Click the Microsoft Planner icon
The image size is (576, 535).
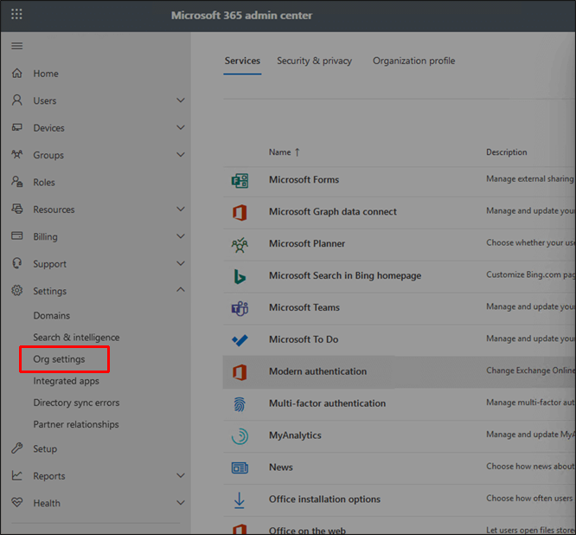240,244
